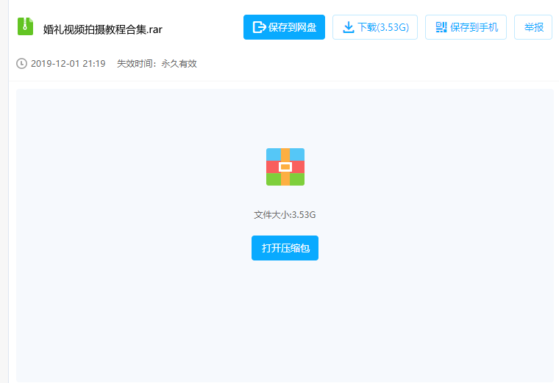Click the clock icon beside the date
Viewport: 559px width, 383px height.
[21, 64]
